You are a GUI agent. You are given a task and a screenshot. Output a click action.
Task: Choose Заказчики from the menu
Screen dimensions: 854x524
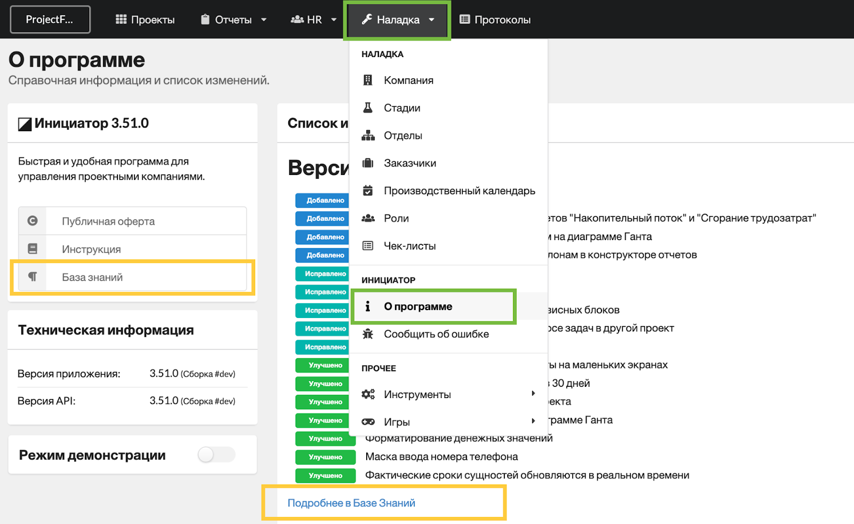point(448,163)
